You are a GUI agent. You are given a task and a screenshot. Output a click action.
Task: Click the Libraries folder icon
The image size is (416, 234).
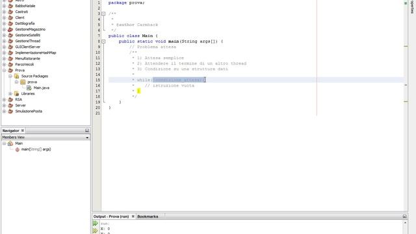16,94
